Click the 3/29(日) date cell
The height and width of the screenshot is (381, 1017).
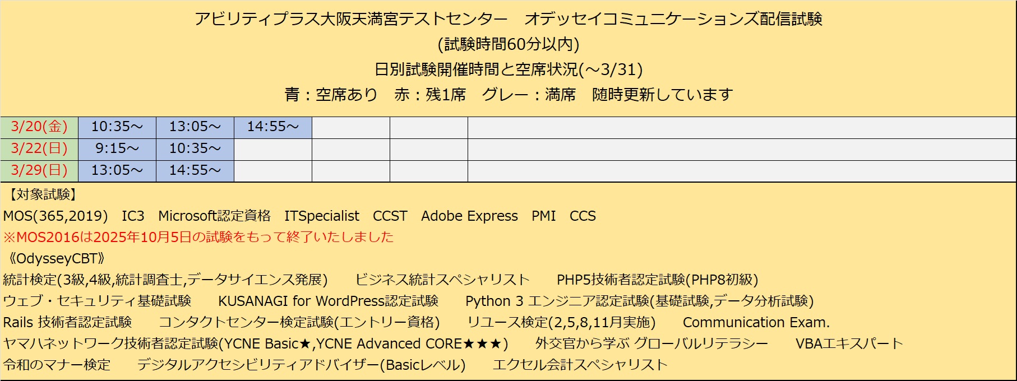(x=39, y=170)
